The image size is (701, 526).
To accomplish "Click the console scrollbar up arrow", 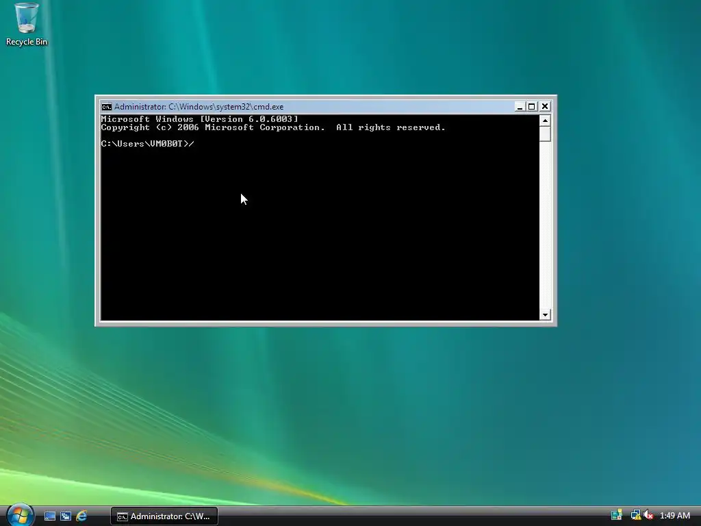I will pyautogui.click(x=545, y=121).
